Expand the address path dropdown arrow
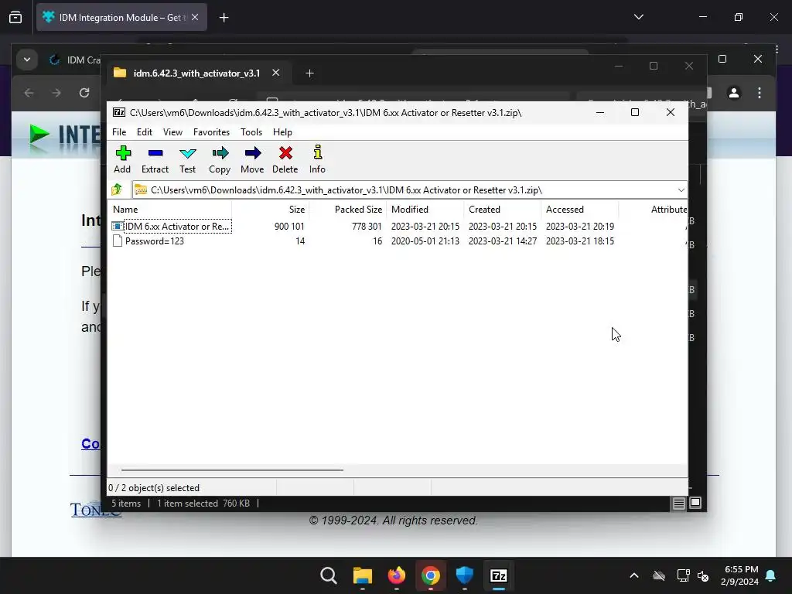The width and height of the screenshot is (792, 594). (x=681, y=190)
